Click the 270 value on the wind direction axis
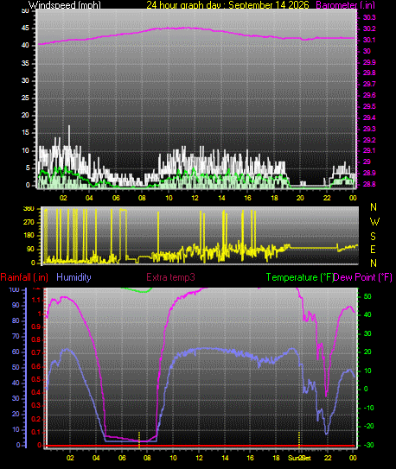Viewport: 396px width, 469px height. [x=29, y=222]
